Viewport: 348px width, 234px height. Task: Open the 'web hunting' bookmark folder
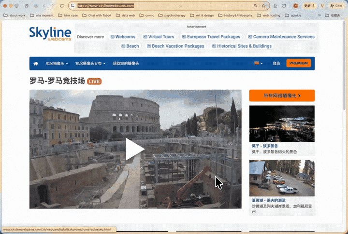pos(269,15)
